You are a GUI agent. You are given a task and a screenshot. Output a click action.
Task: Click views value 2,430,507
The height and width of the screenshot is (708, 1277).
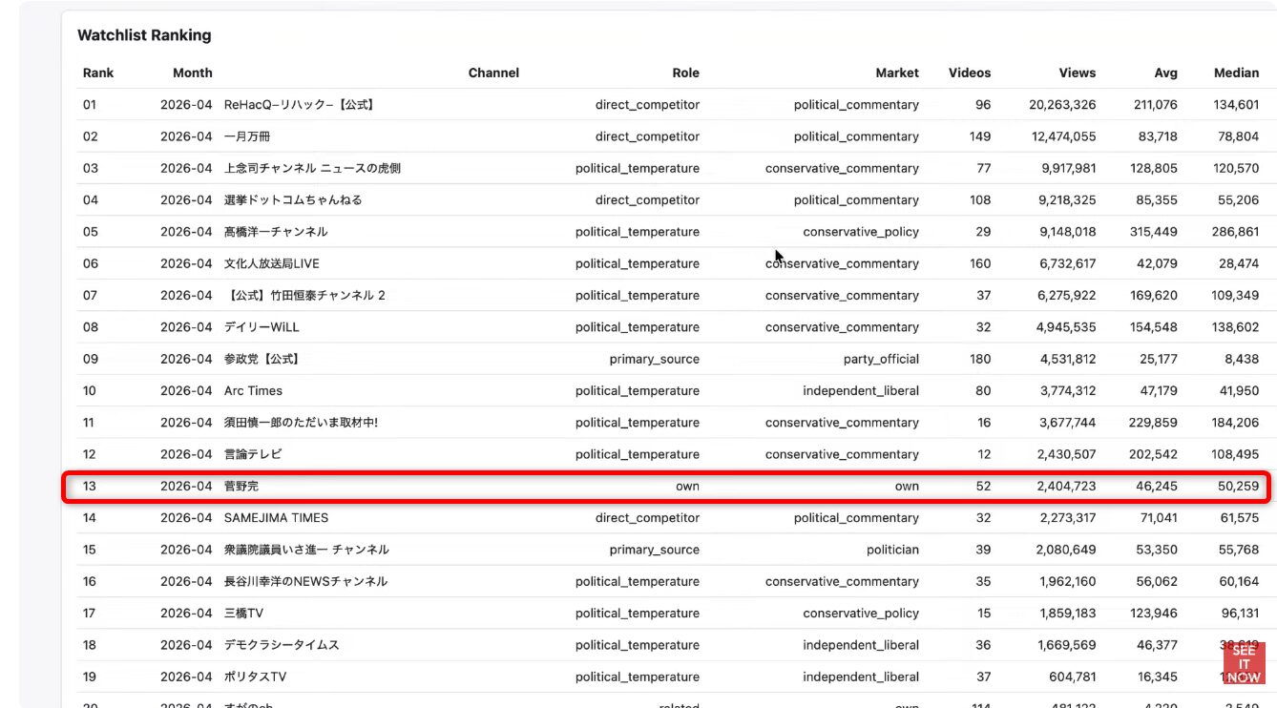(x=1067, y=454)
